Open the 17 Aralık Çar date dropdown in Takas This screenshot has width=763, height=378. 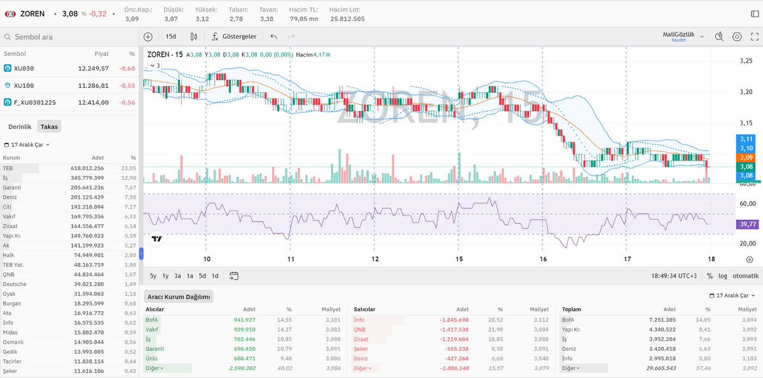tap(27, 144)
